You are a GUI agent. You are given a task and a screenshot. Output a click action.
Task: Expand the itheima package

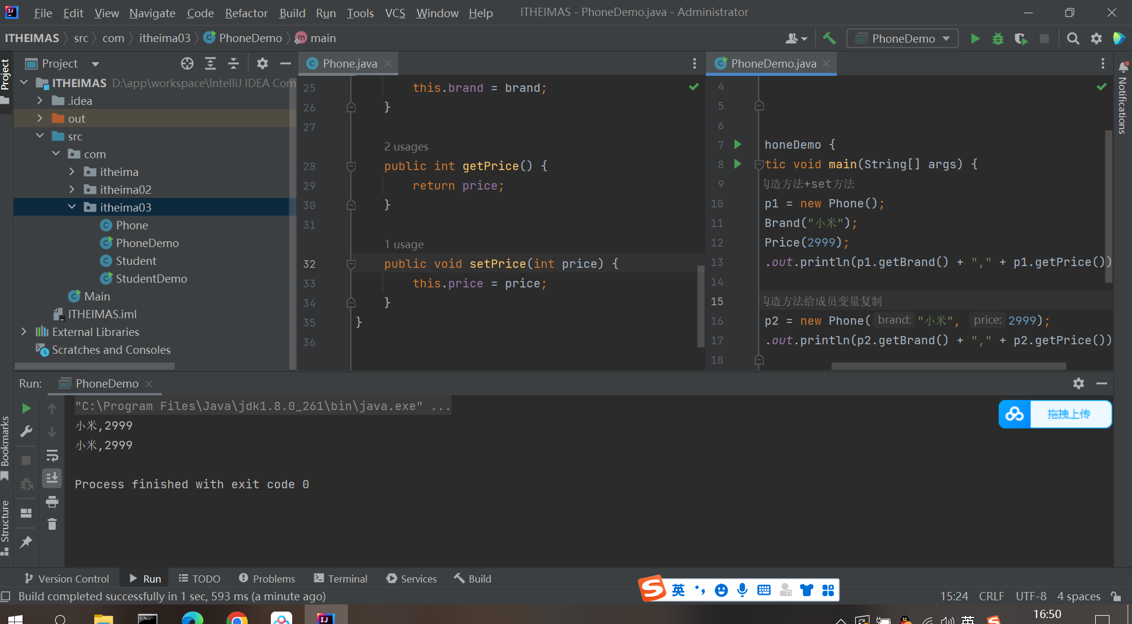[x=72, y=172]
